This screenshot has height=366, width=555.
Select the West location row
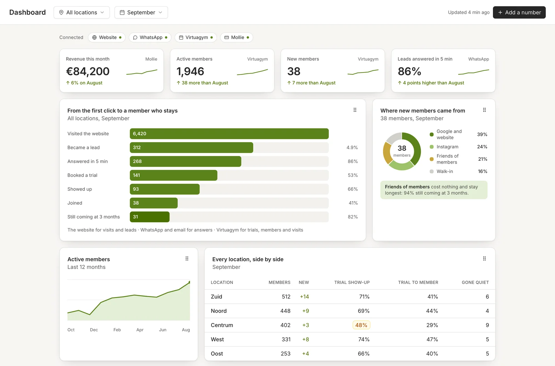click(350, 339)
